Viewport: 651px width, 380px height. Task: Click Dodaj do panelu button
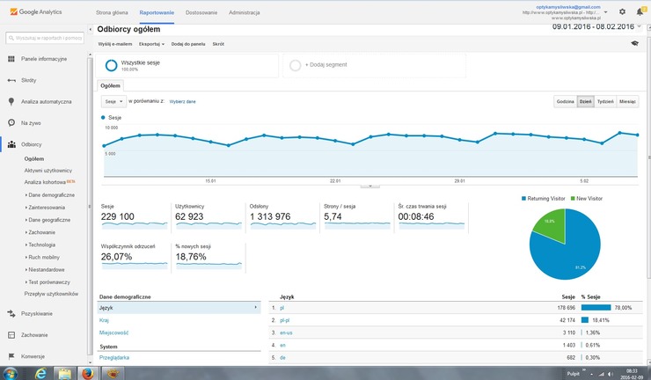[x=188, y=44]
